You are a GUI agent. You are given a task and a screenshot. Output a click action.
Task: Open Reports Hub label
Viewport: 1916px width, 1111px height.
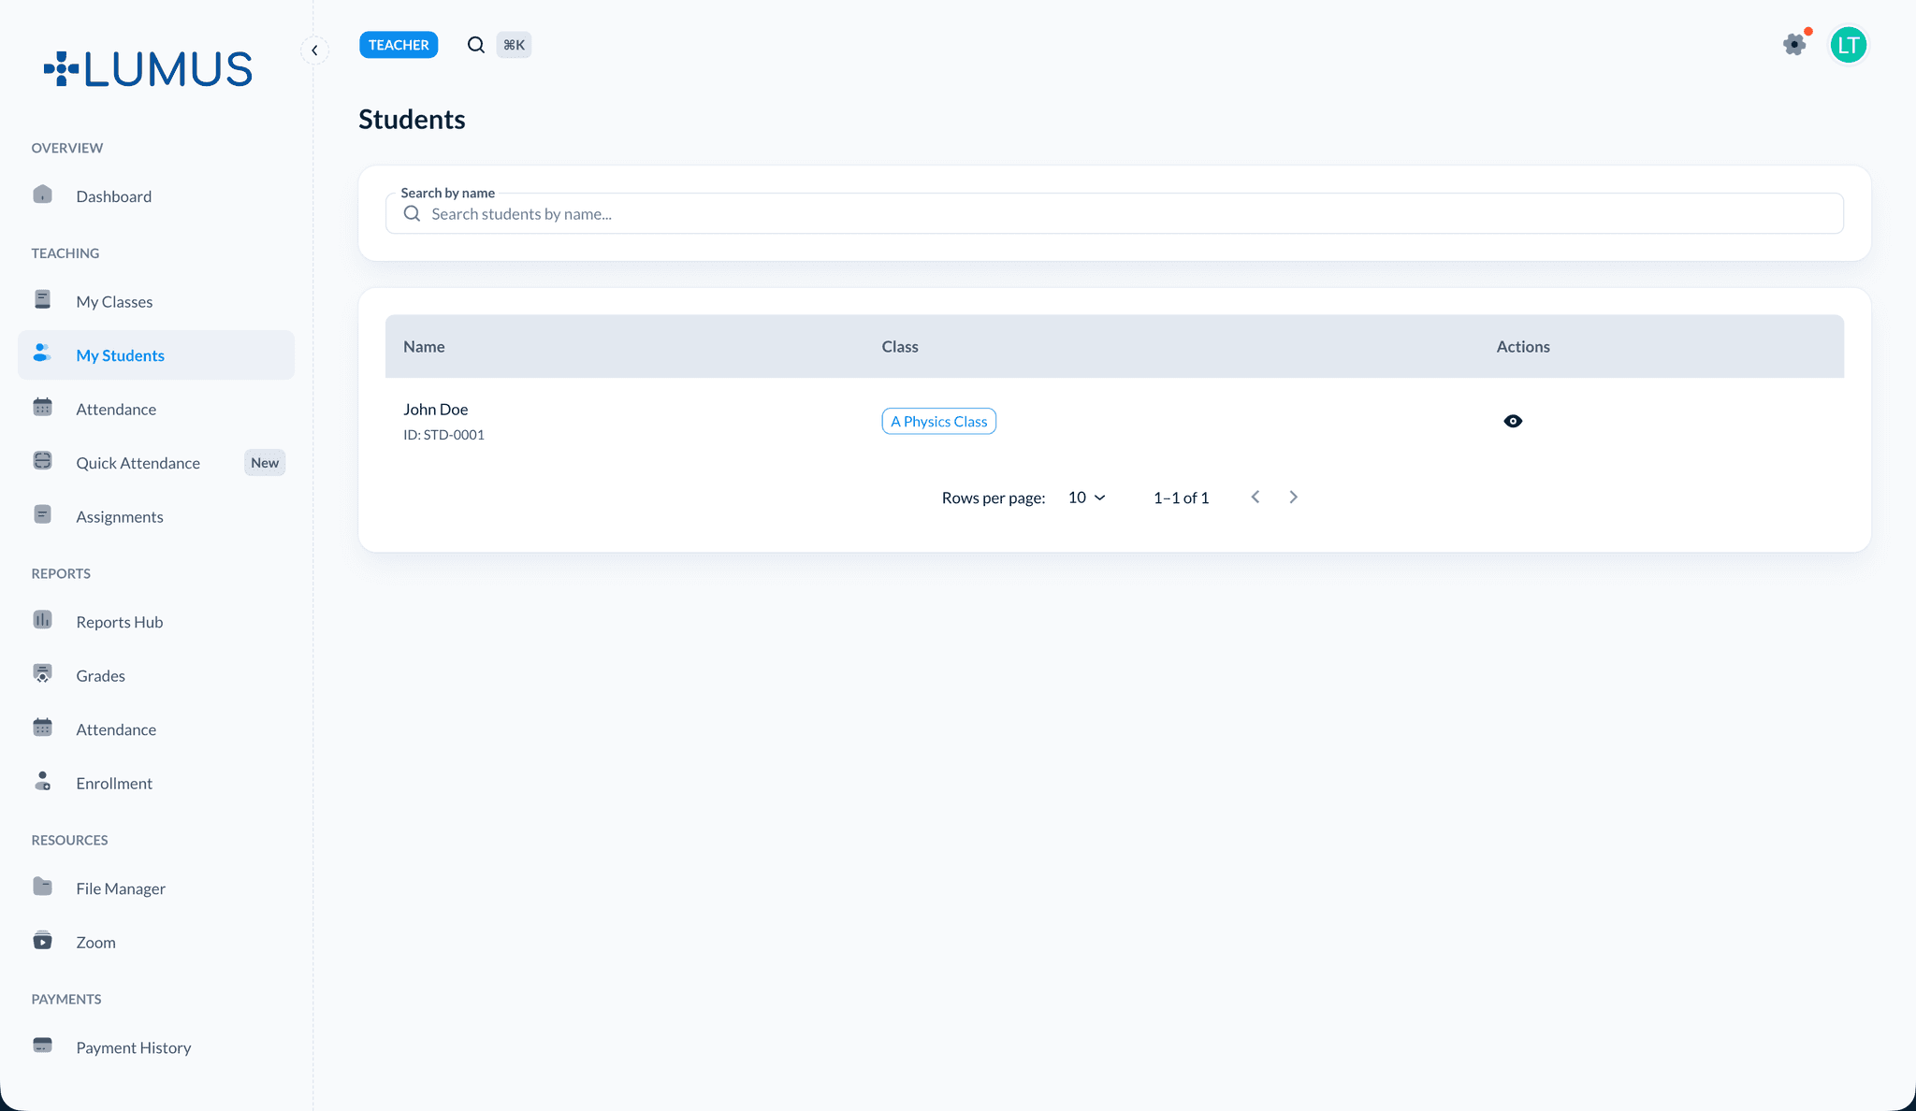pos(120,622)
